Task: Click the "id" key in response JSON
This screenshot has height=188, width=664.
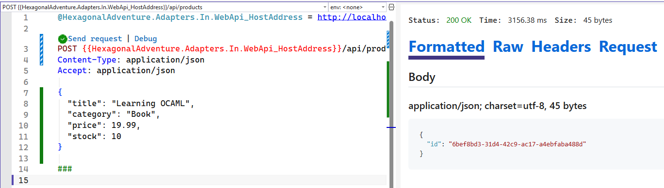Action: [x=434, y=144]
